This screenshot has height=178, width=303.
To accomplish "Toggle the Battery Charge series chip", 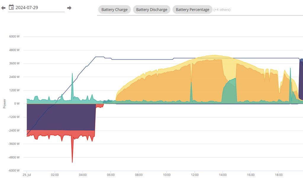I will 114,9.
